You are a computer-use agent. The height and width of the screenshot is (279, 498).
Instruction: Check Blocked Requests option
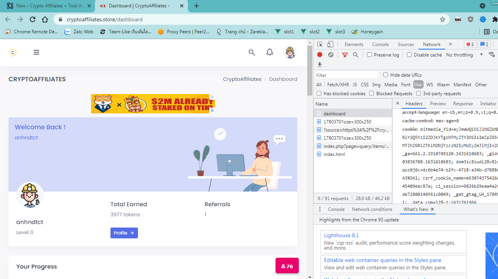point(372,93)
